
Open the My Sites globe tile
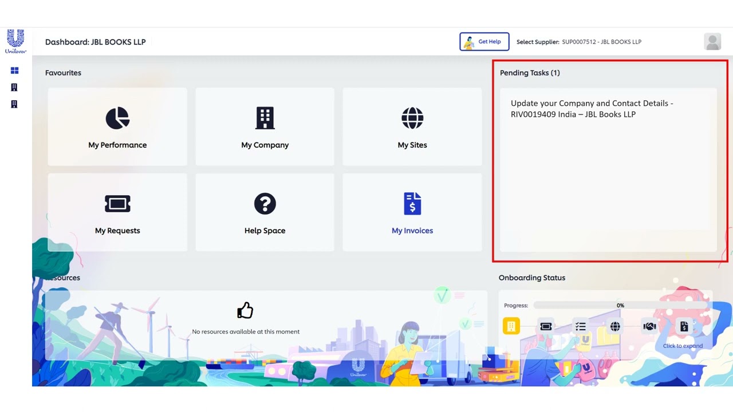412,127
